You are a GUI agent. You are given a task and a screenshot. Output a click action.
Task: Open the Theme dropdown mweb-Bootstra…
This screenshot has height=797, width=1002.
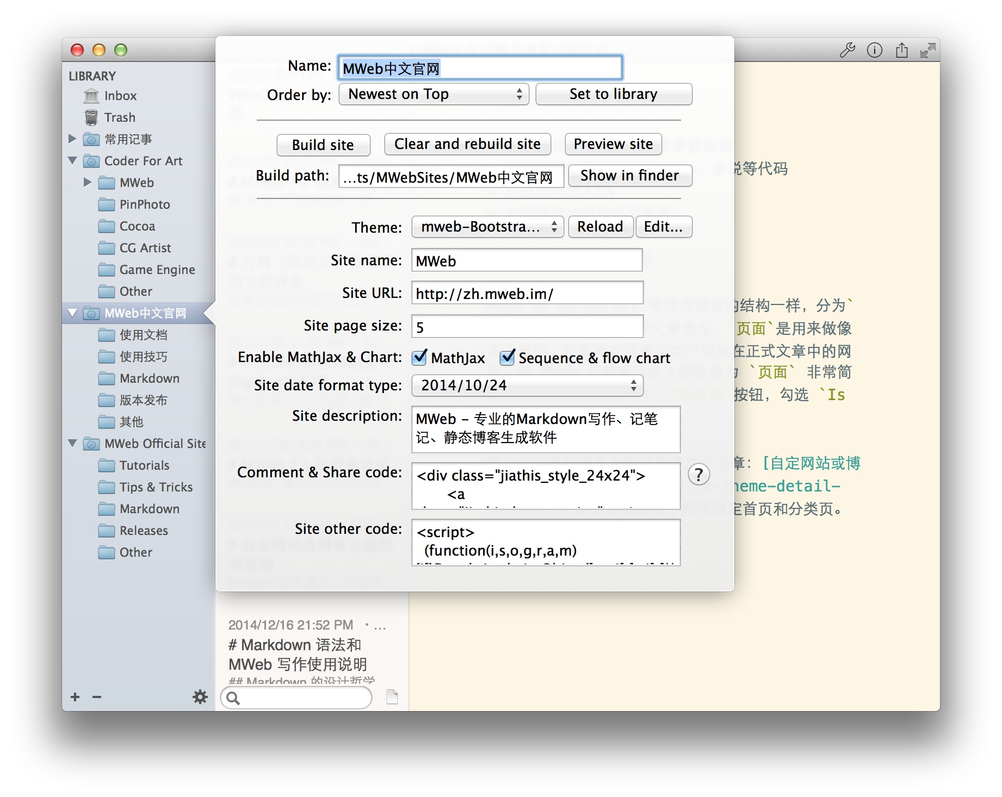pos(487,227)
